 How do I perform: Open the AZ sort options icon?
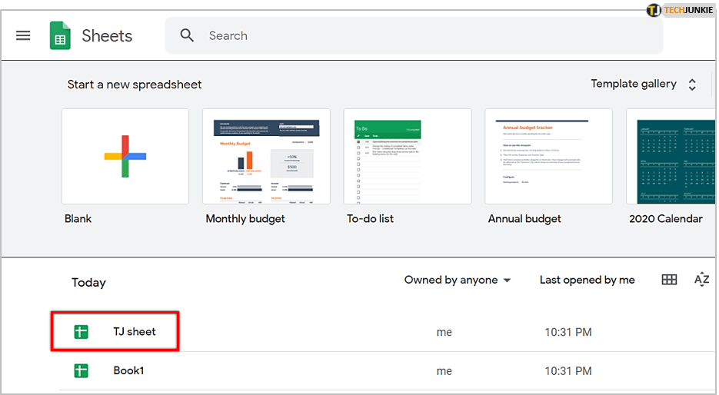pos(701,280)
